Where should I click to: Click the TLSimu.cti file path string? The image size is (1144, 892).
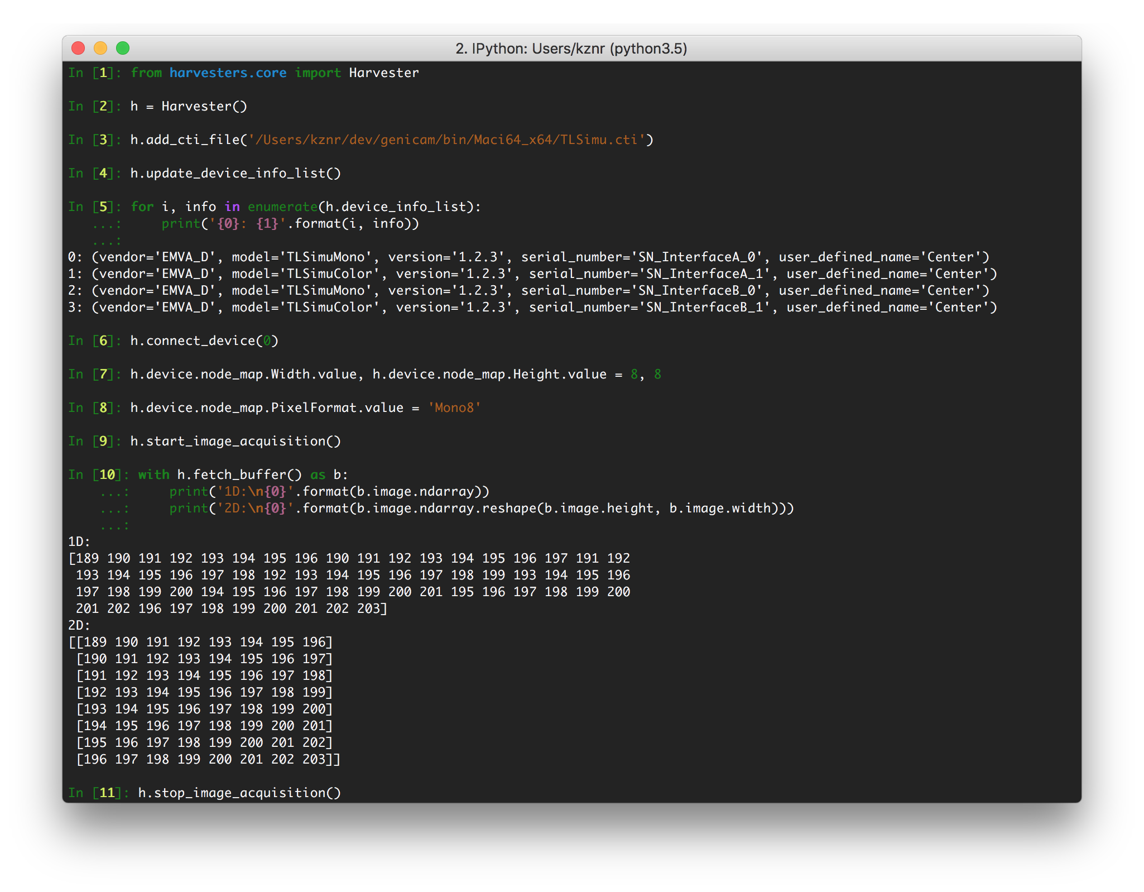tap(448, 140)
